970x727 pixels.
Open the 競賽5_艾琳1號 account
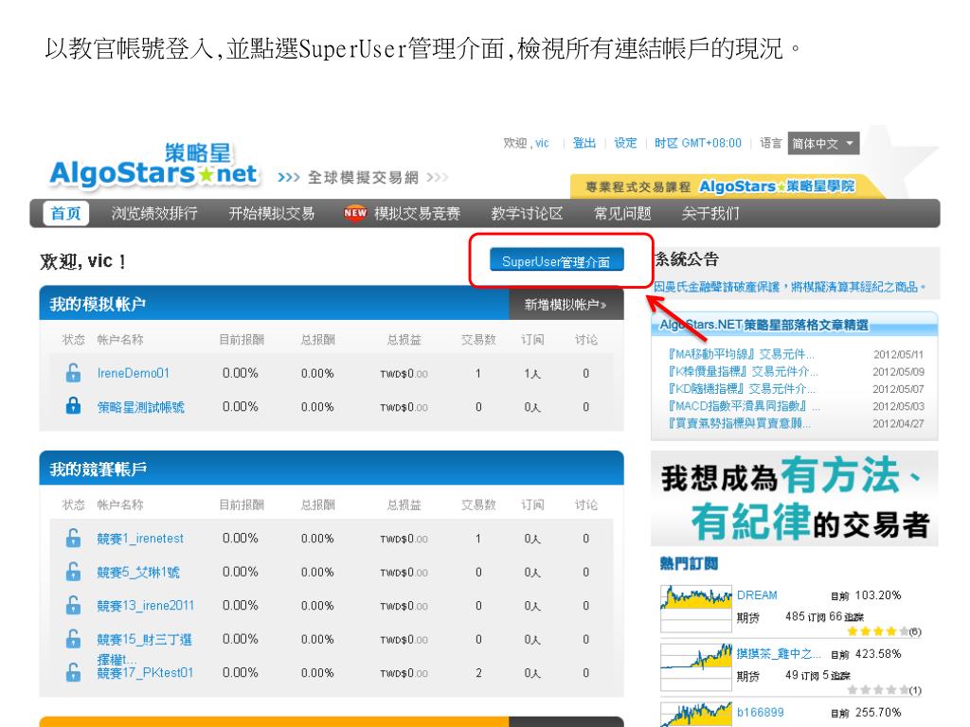click(x=138, y=572)
